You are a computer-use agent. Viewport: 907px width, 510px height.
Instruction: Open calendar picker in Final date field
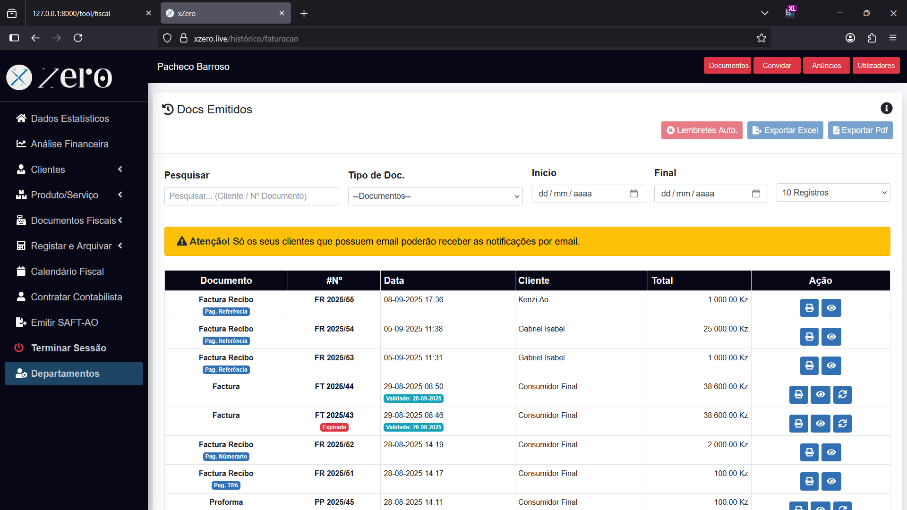pos(756,194)
